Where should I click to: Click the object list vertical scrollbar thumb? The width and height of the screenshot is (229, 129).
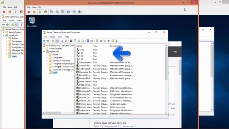tap(166, 63)
